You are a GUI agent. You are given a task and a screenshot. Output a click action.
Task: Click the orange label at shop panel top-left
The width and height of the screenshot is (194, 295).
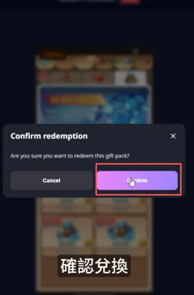coord(53,55)
